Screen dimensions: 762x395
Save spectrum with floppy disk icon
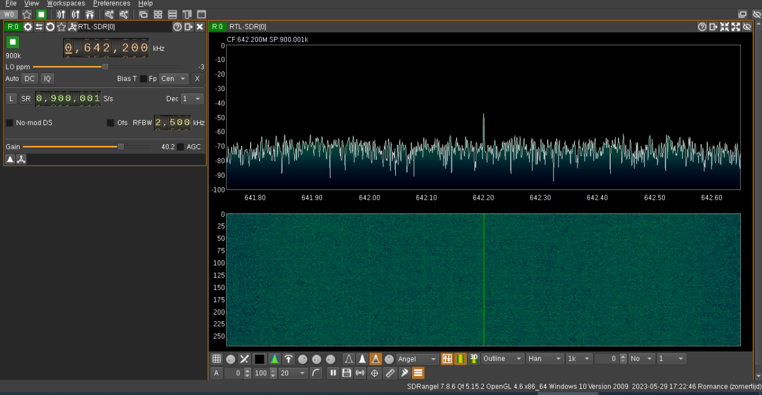[346, 373]
